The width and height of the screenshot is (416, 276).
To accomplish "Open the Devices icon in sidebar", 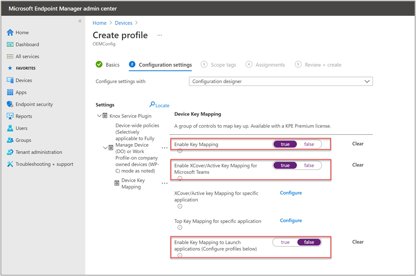I will click(10, 80).
